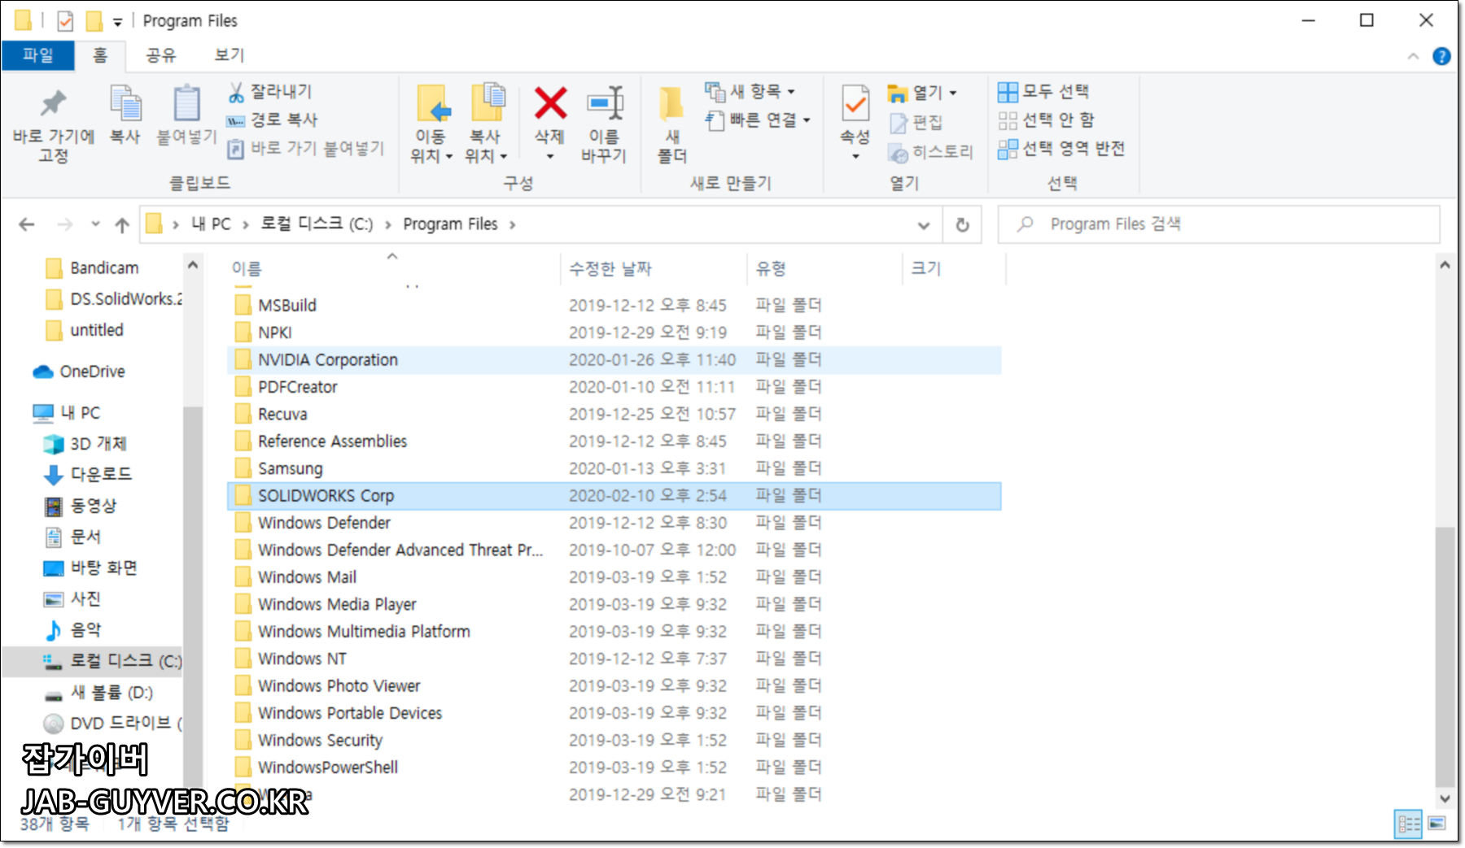Select the Samsung folder icon

(x=243, y=468)
